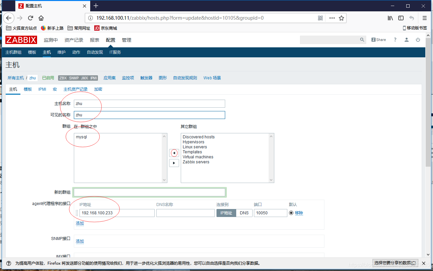Screen dimensions: 433x271
Task: Click 选择您要分享的数据 button
Action: coord(395,263)
